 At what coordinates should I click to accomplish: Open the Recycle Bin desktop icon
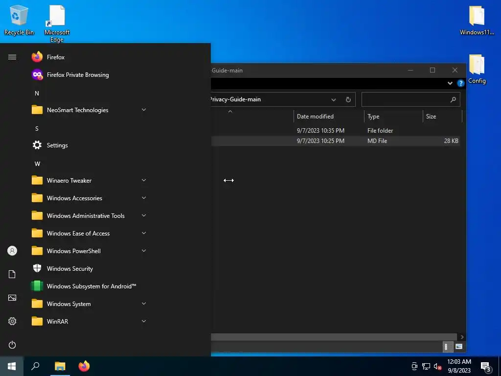pos(19,20)
